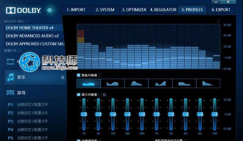Click the 32 Hz equalizer slider handle

[x=84, y=114]
